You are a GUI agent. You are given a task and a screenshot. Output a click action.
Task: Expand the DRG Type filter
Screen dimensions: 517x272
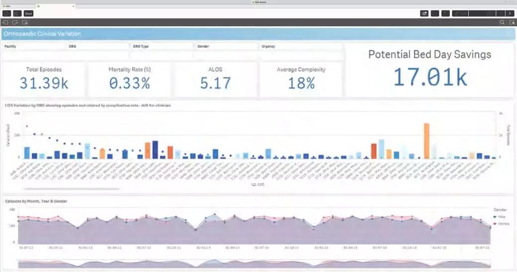(x=162, y=46)
